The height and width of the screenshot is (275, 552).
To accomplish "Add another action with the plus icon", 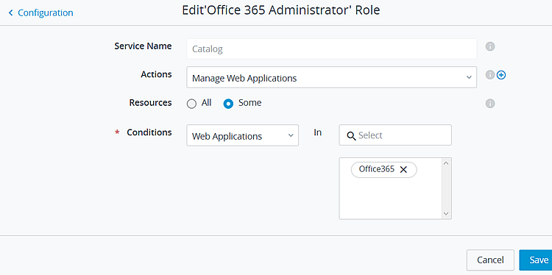I will (x=501, y=75).
